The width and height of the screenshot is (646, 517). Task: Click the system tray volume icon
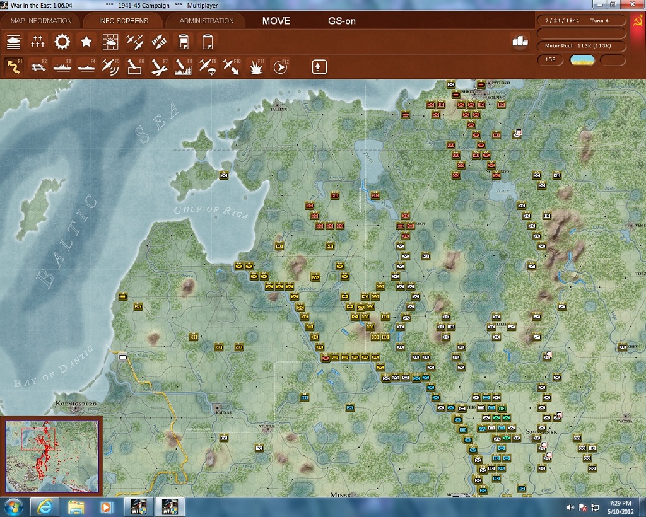coord(570,507)
